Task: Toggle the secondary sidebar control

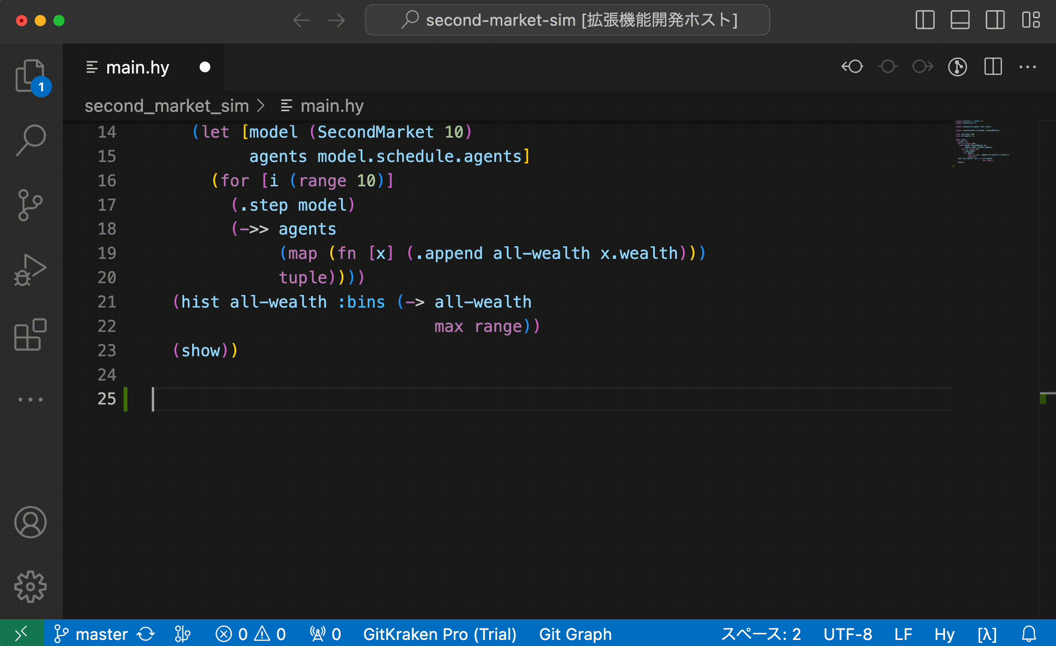Action: [995, 20]
